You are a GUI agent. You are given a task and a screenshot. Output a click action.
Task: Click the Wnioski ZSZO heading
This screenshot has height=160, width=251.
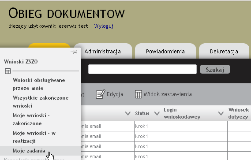coord(21,62)
